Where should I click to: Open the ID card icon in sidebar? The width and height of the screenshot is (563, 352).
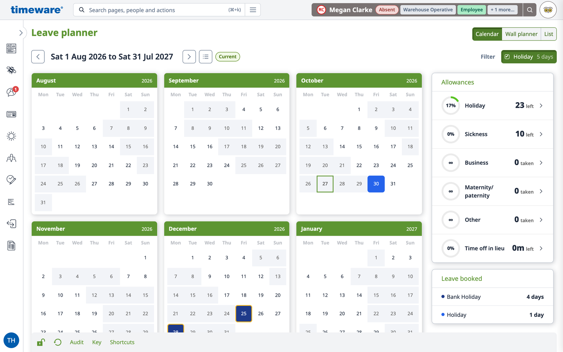[x=11, y=114]
